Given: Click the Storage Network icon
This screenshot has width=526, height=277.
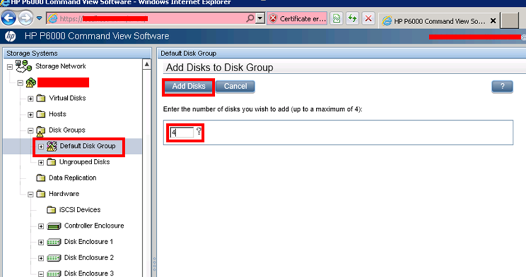Looking at the screenshot, I should pyautogui.click(x=23, y=66).
